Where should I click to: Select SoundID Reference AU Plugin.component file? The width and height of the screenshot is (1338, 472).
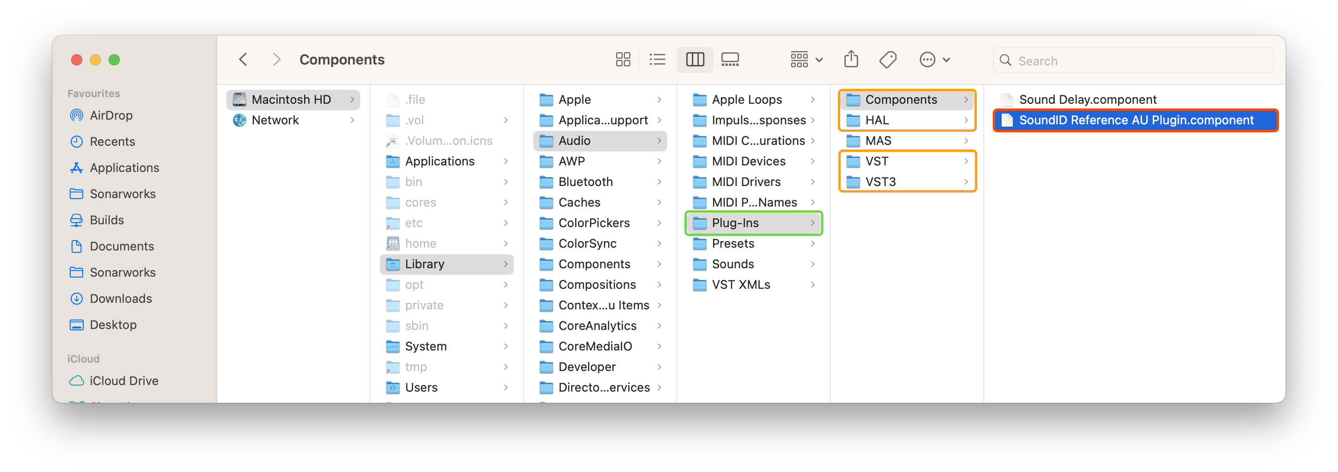tap(1135, 120)
